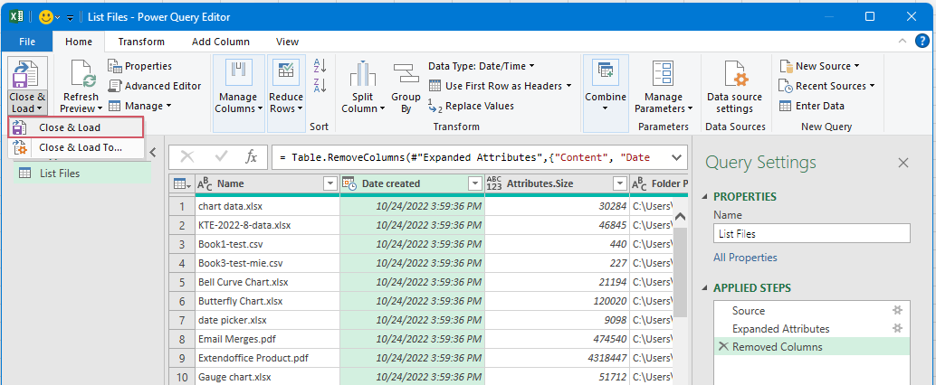
Task: Click the smiley feedback icon
Action: pyautogui.click(x=46, y=17)
